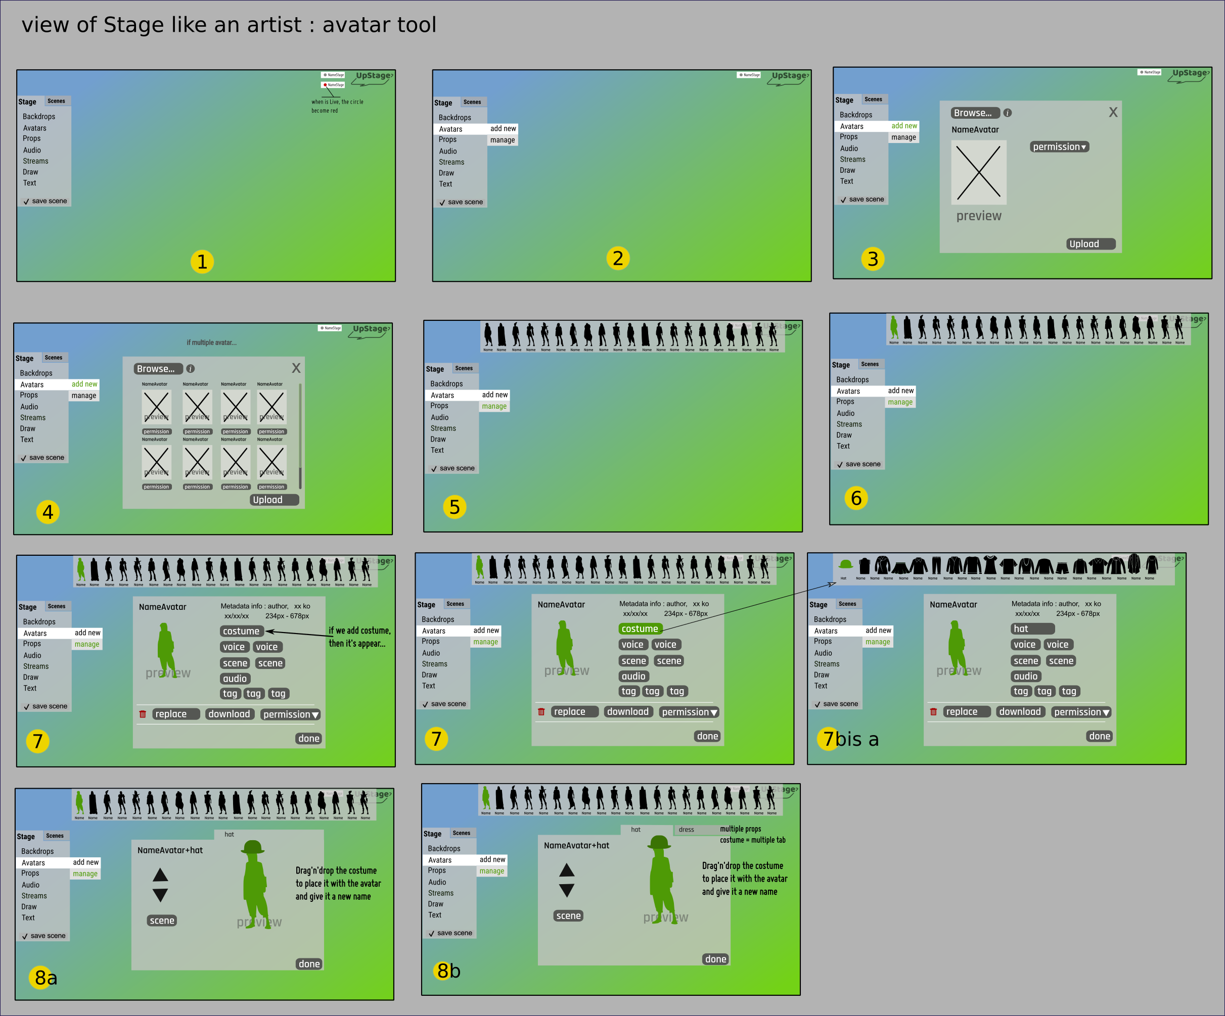Click the green costume button in panel 7
Viewport: 1225px width, 1016px height.
click(640, 629)
